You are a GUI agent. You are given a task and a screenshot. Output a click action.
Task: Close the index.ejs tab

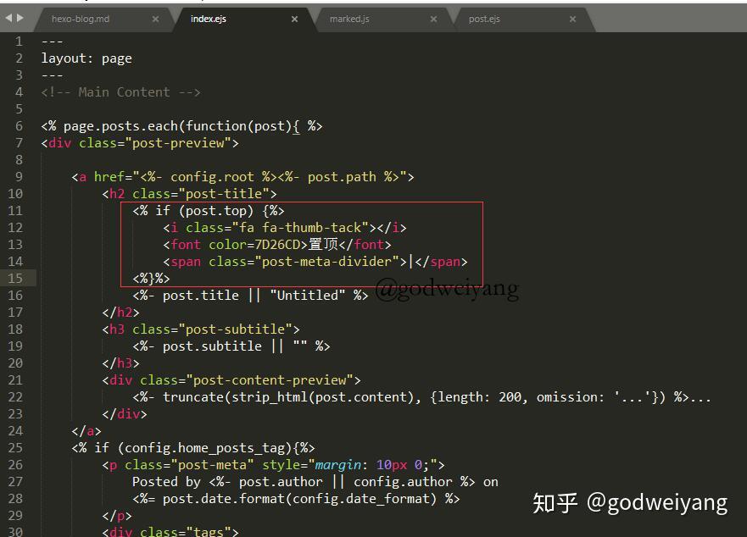(x=294, y=18)
